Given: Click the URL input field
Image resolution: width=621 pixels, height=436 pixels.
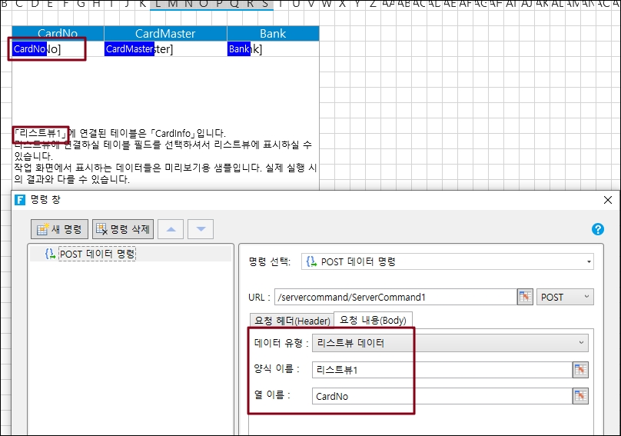Looking at the screenshot, I should (x=394, y=297).
